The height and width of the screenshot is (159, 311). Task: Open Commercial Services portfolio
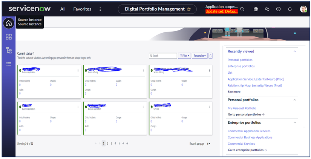pos(241,144)
